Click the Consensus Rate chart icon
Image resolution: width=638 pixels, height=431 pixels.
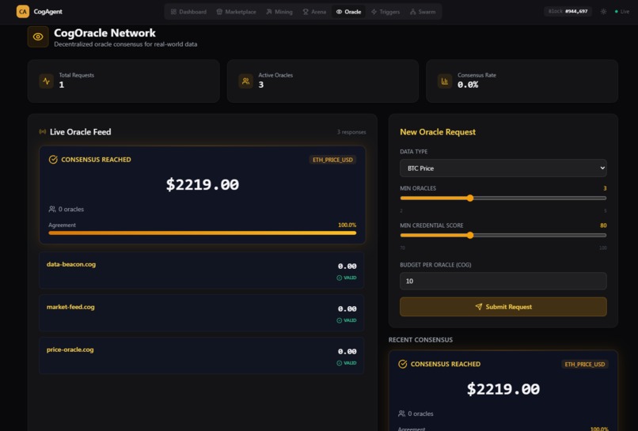coord(445,81)
